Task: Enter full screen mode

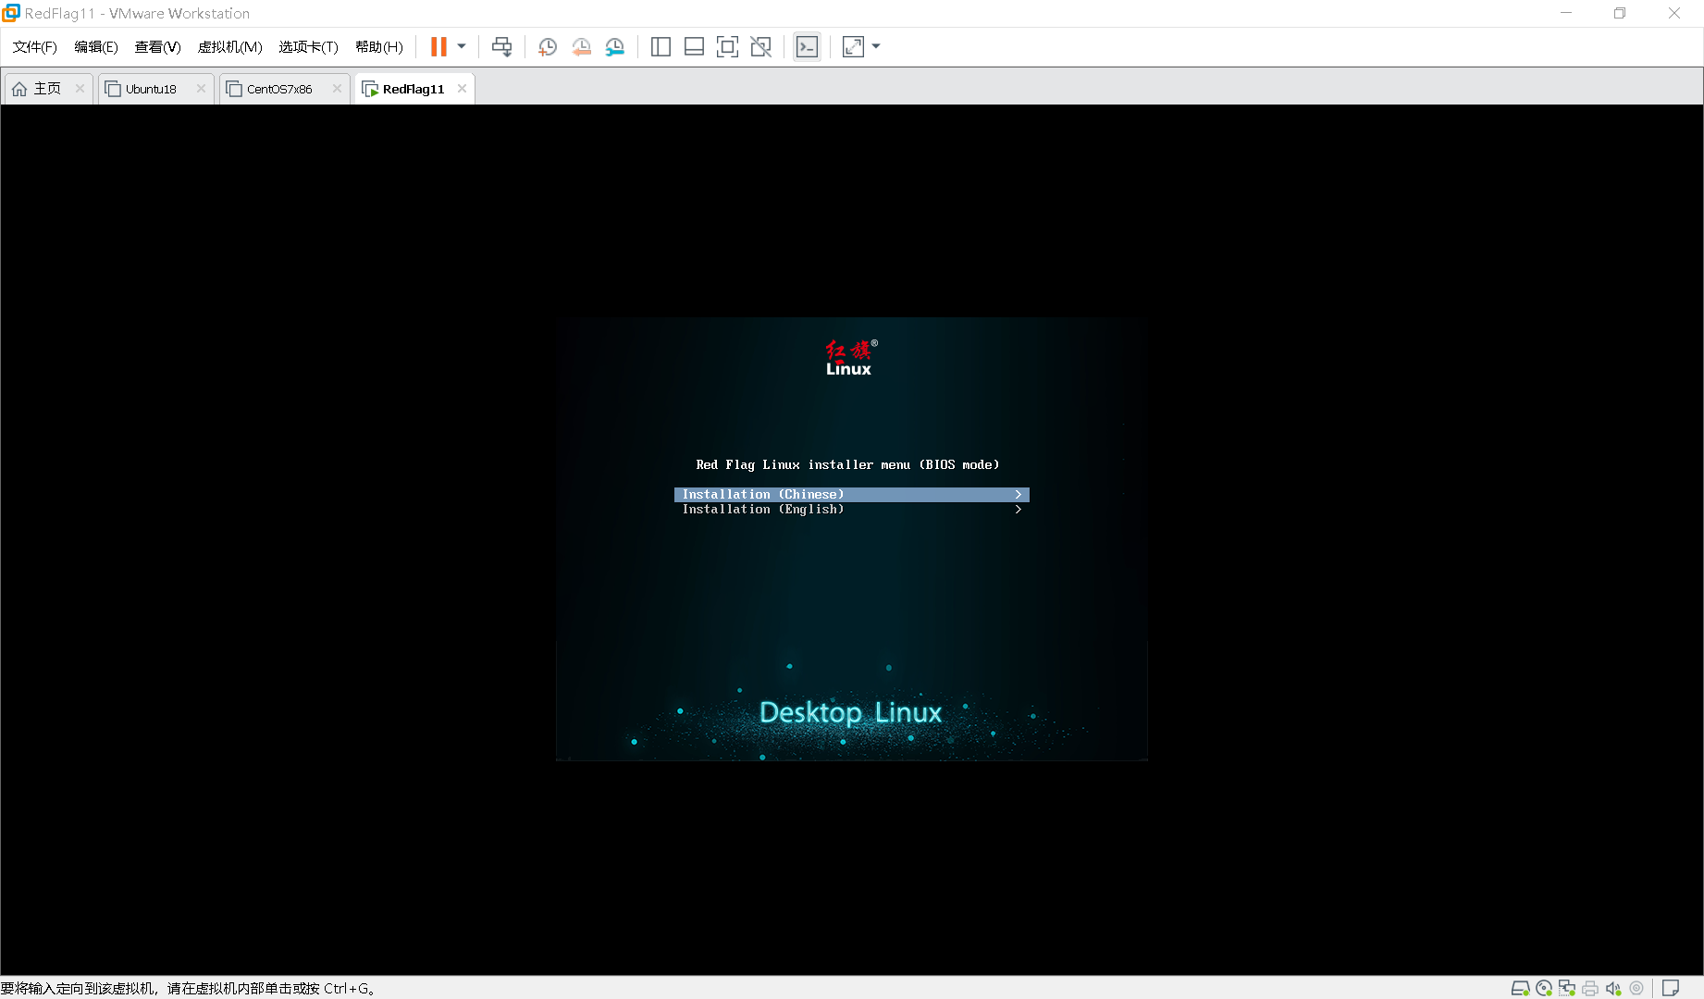Action: [727, 47]
